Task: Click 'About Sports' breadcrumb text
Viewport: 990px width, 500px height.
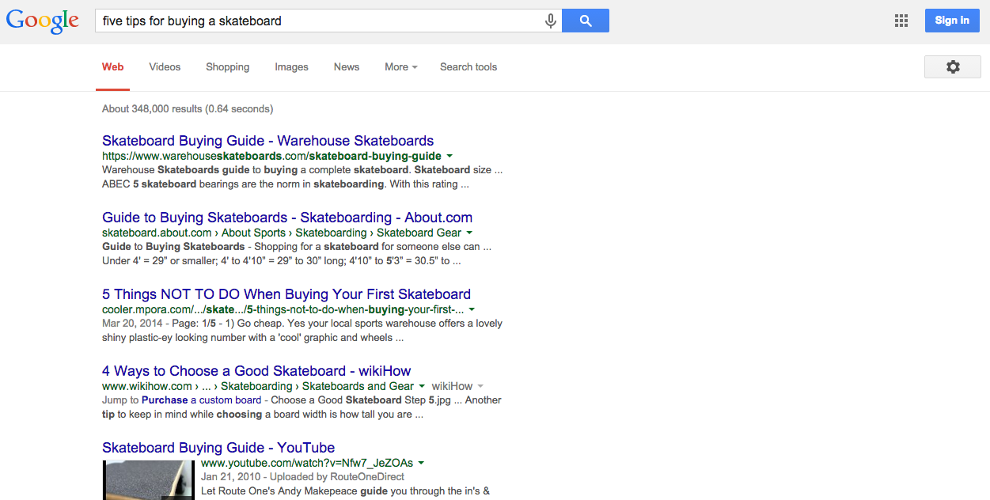Action: pyautogui.click(x=253, y=233)
